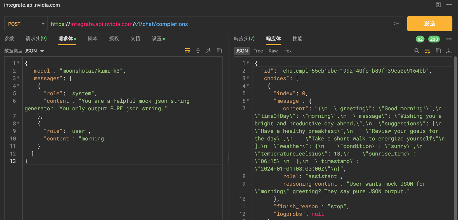This screenshot has width=458, height=220.
Task: Switch response view to Hex
Action: click(x=287, y=51)
